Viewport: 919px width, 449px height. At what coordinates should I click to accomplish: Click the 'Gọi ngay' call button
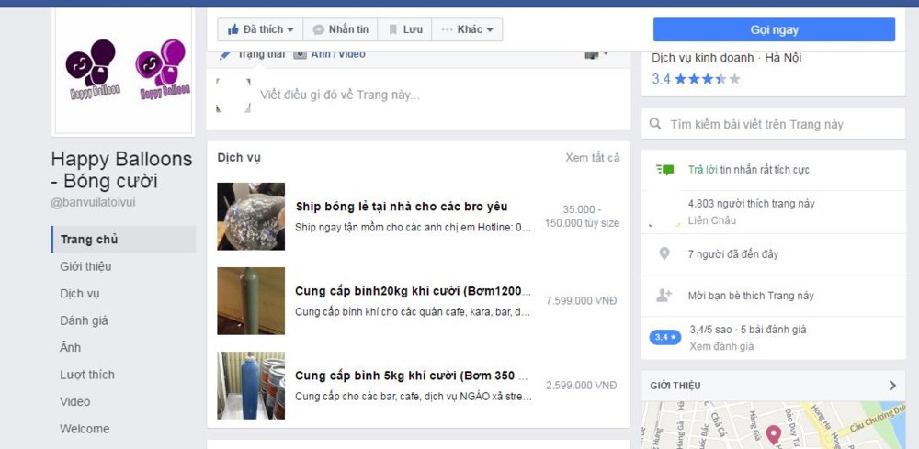click(x=774, y=30)
